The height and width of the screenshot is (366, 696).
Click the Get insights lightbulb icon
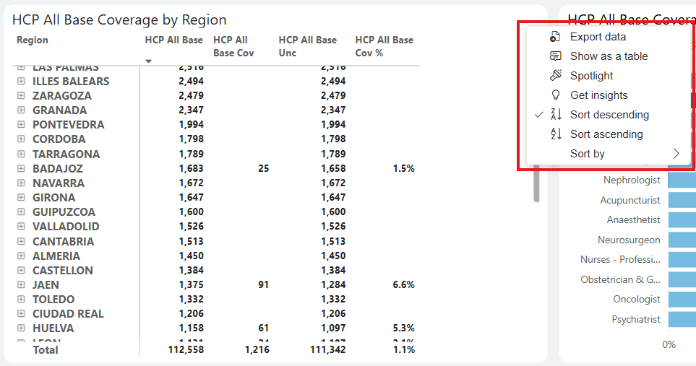(x=555, y=95)
